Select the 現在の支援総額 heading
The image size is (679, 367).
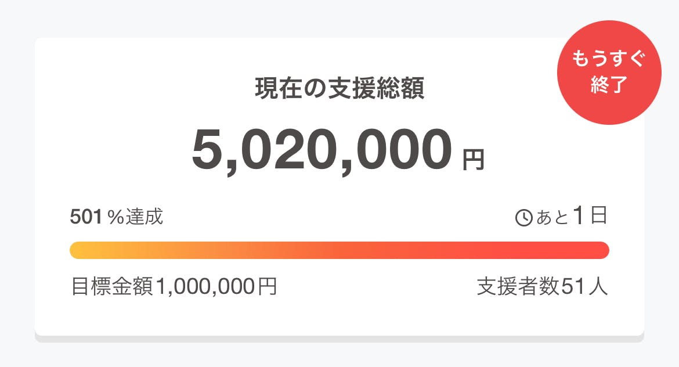coord(339,89)
